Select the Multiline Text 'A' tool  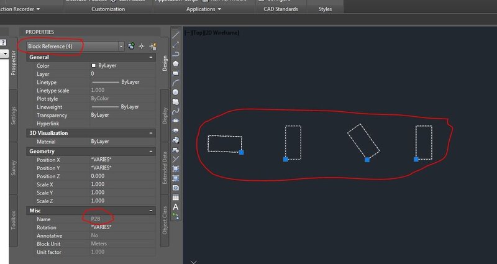pos(176,207)
